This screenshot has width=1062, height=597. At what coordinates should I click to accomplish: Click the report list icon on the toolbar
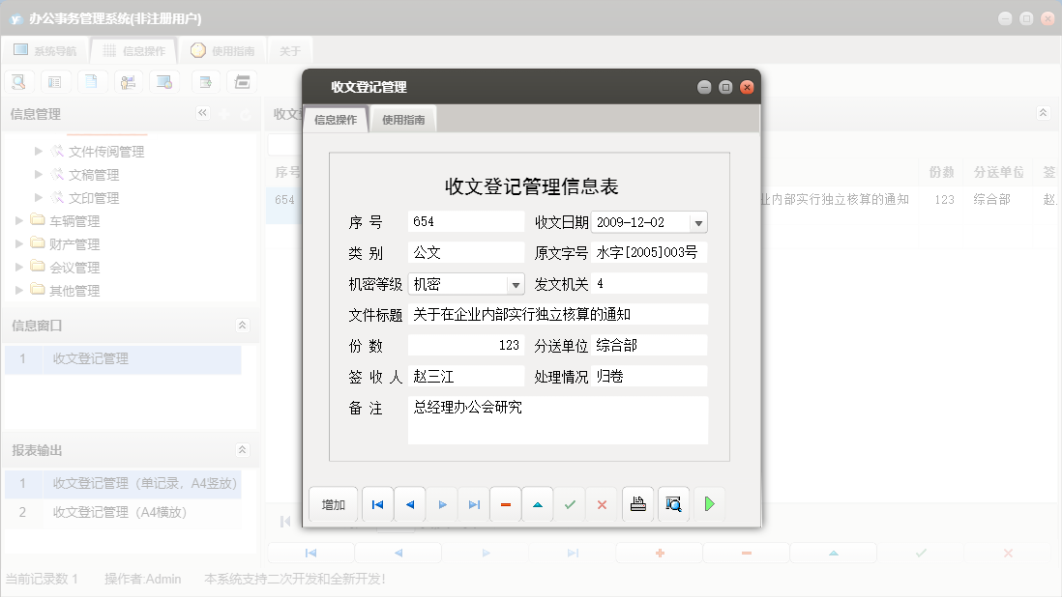[55, 81]
